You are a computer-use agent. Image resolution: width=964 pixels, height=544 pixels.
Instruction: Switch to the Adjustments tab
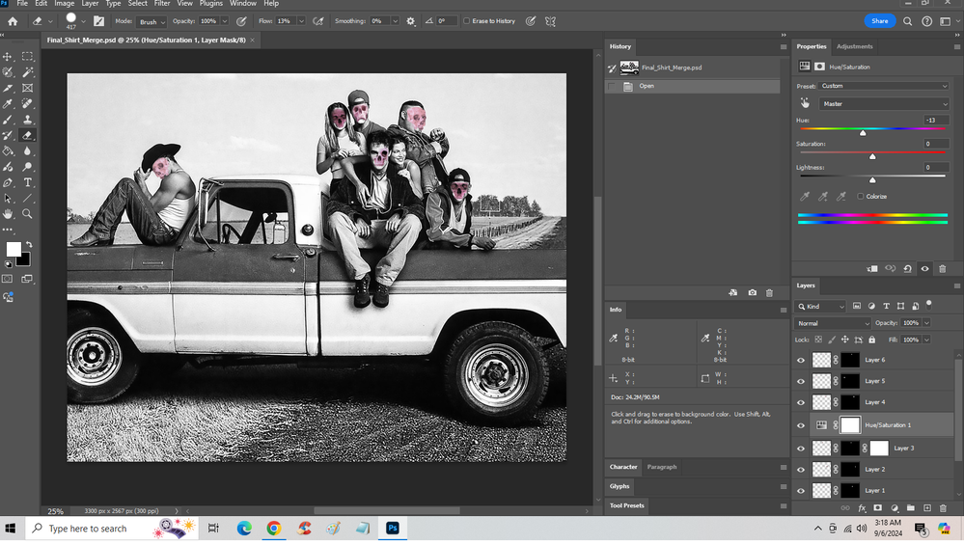854,46
